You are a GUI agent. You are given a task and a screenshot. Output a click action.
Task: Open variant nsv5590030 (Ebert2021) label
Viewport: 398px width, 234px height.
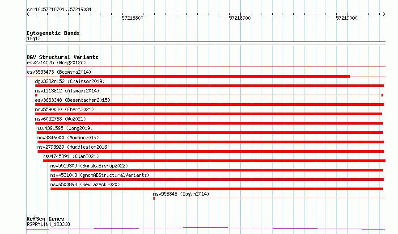click(x=64, y=109)
